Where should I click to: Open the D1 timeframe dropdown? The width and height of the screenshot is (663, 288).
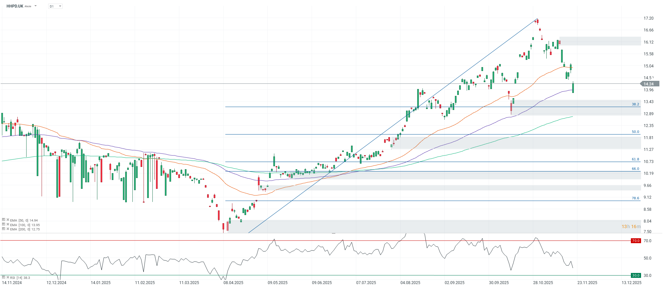(x=55, y=6)
